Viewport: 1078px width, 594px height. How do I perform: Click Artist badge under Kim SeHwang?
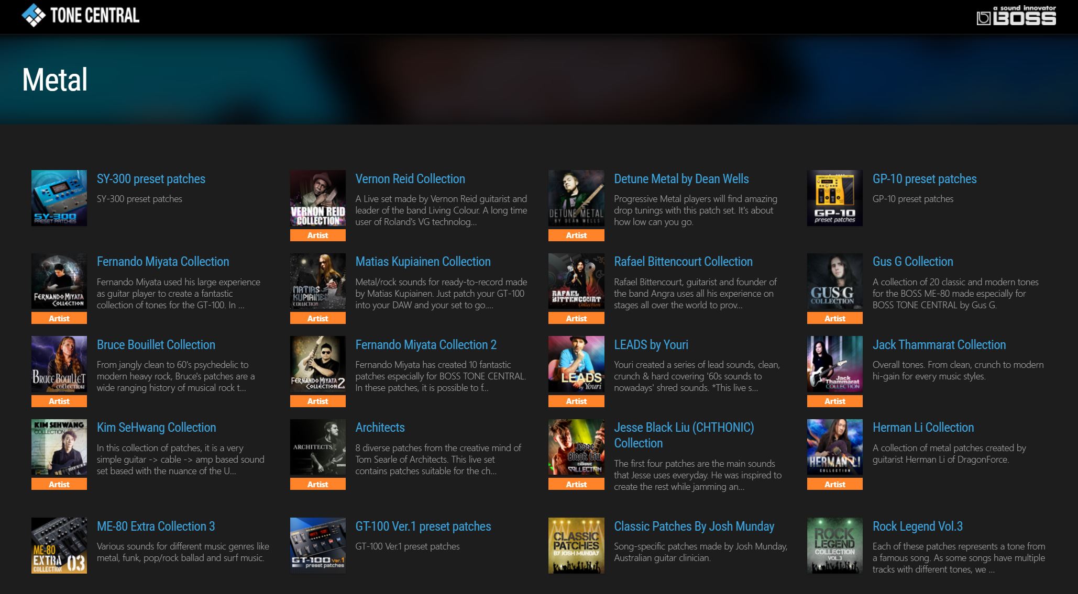pos(59,484)
